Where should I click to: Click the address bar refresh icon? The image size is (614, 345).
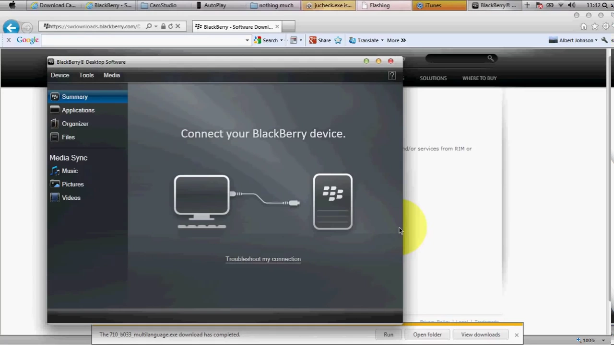click(170, 26)
